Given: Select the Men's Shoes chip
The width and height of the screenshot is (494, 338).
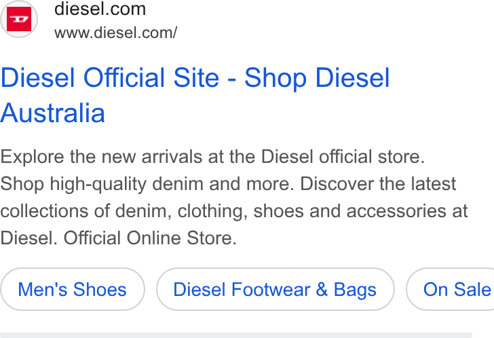Looking at the screenshot, I should [x=73, y=289].
